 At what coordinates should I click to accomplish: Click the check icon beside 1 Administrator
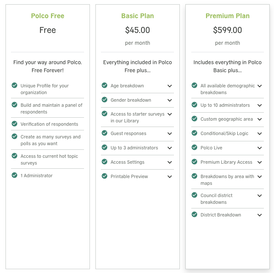(14, 175)
